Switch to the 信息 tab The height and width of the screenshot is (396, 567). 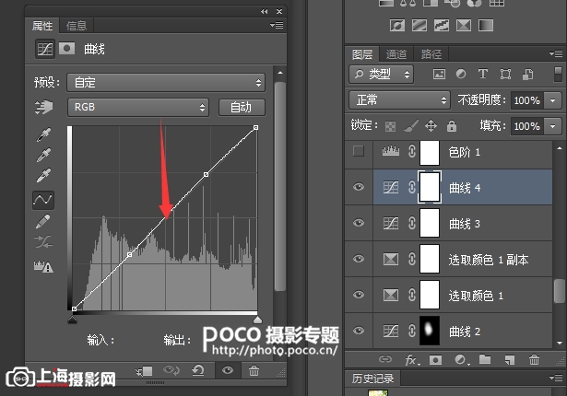pos(77,26)
